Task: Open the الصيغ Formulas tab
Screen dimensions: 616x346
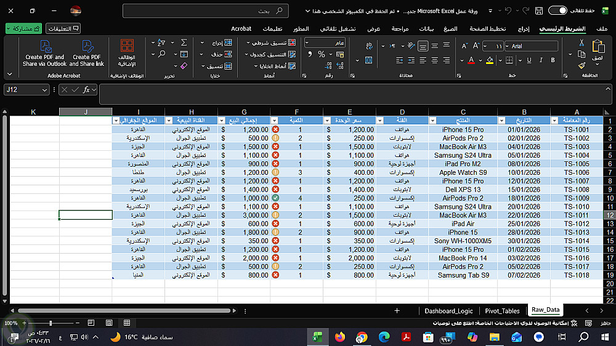Action: pyautogui.click(x=450, y=29)
